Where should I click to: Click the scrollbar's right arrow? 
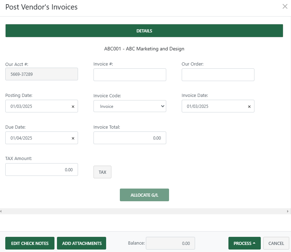(x=289, y=211)
